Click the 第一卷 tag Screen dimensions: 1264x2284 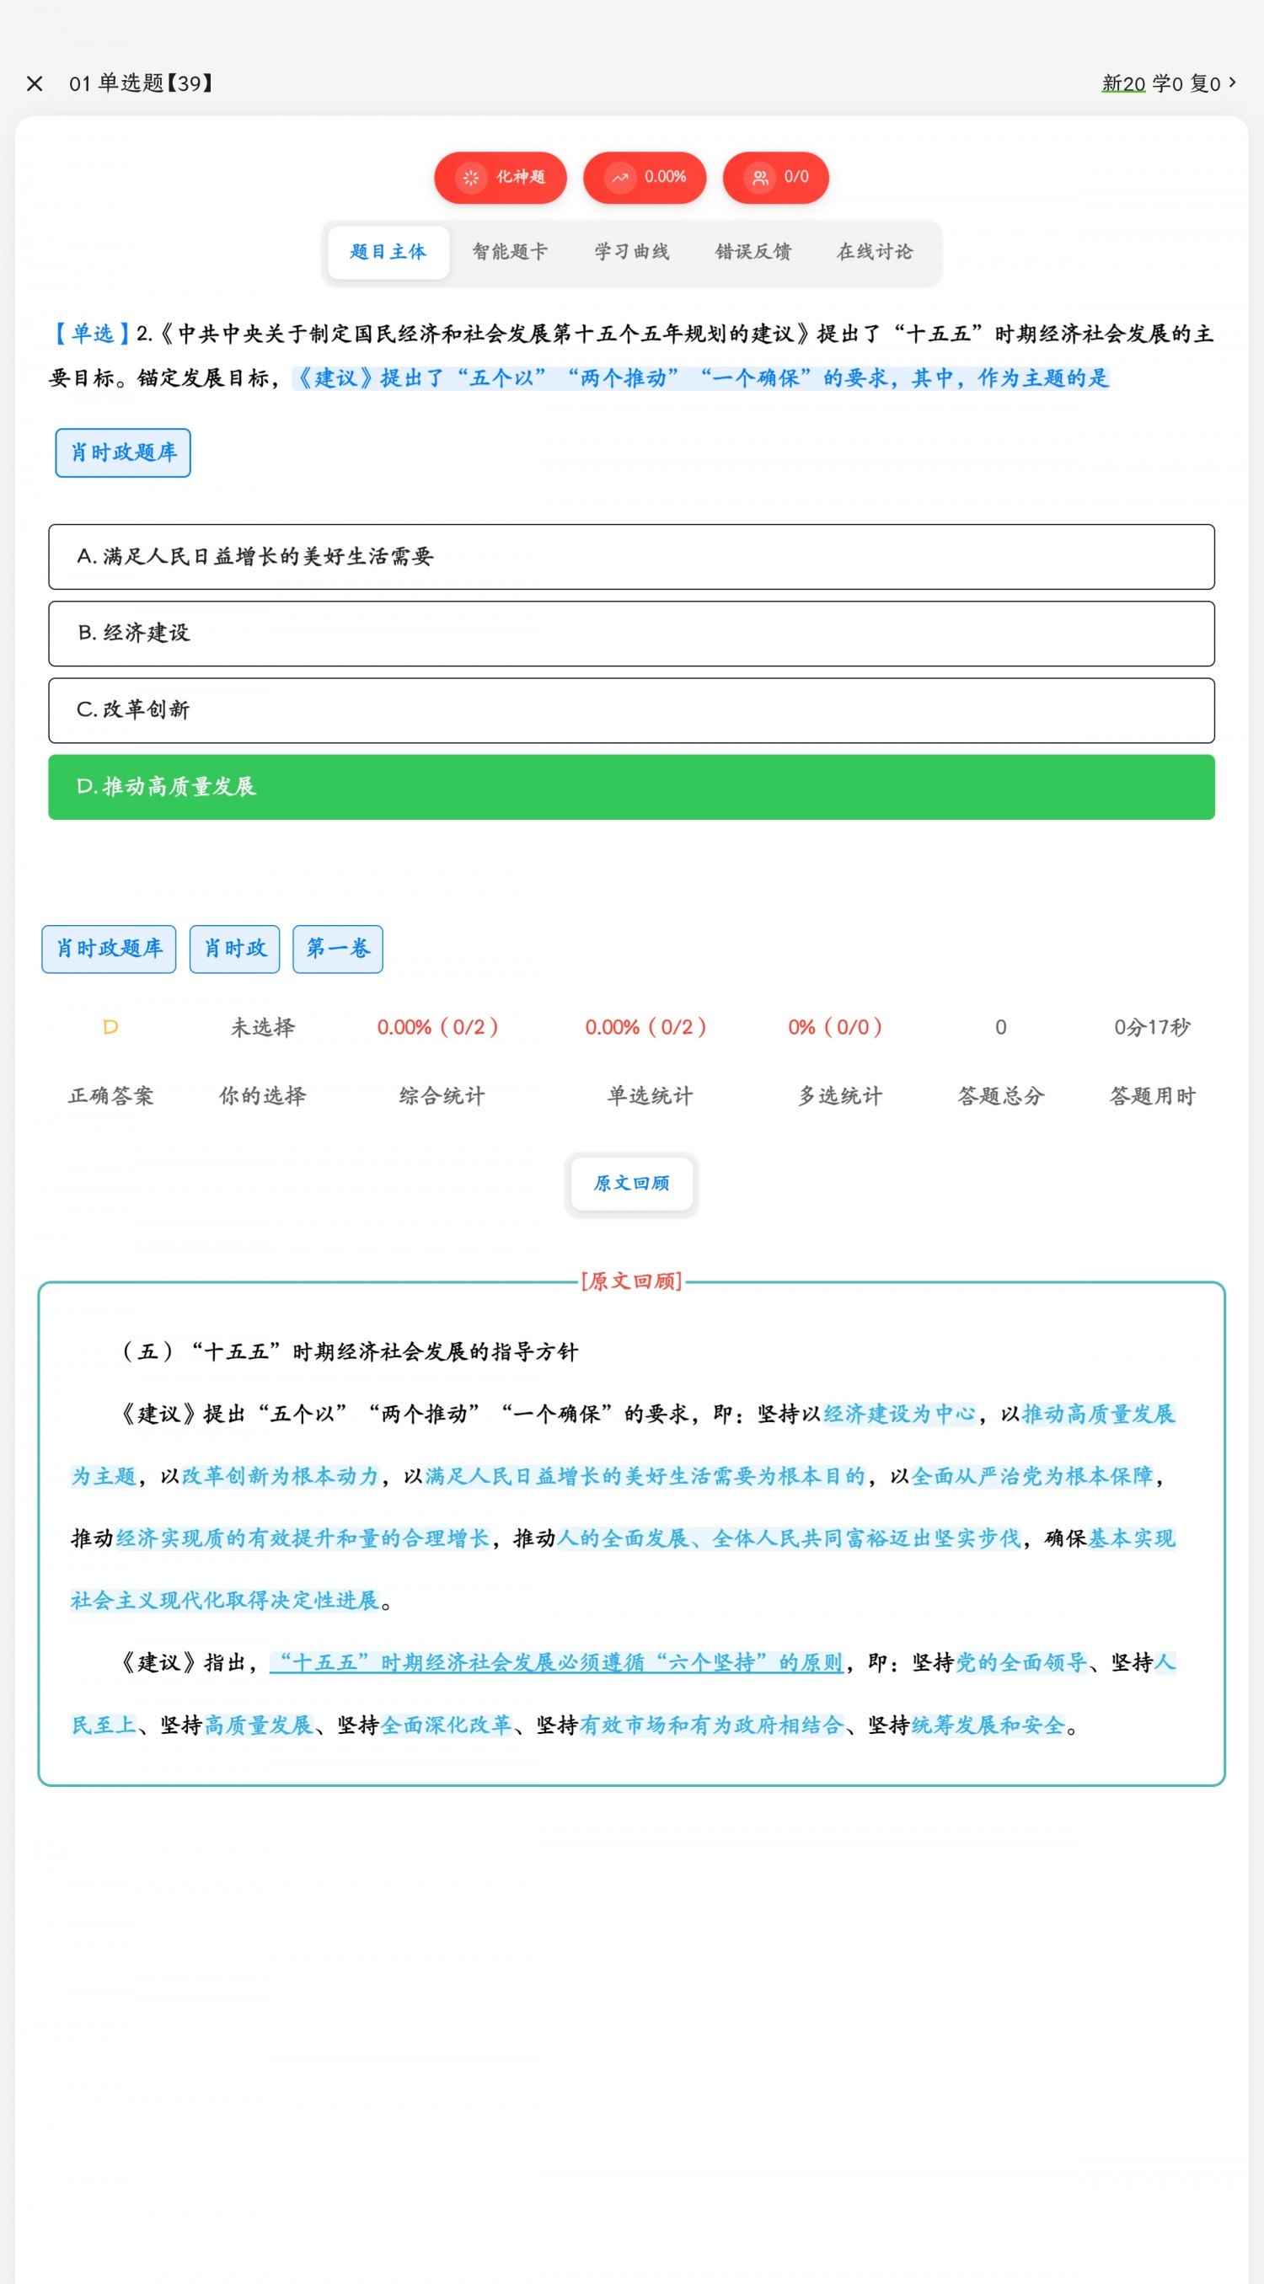click(338, 949)
